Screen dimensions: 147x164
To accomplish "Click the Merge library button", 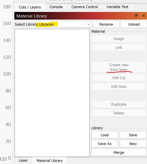I will click(119, 153).
